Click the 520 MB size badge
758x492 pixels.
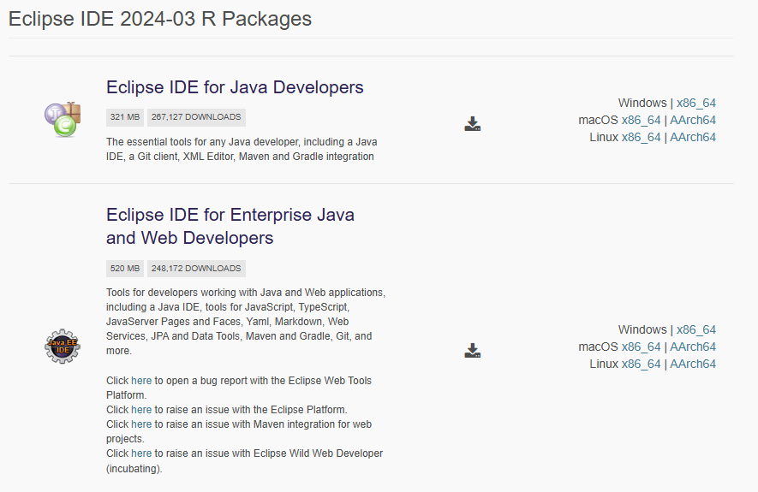click(125, 269)
